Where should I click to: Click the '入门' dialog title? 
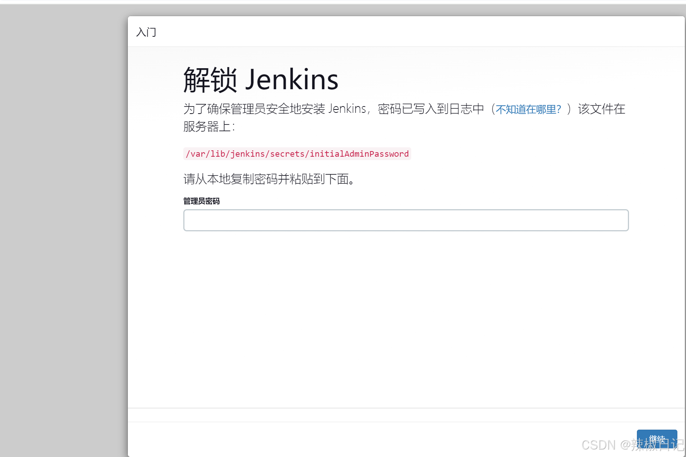point(146,32)
